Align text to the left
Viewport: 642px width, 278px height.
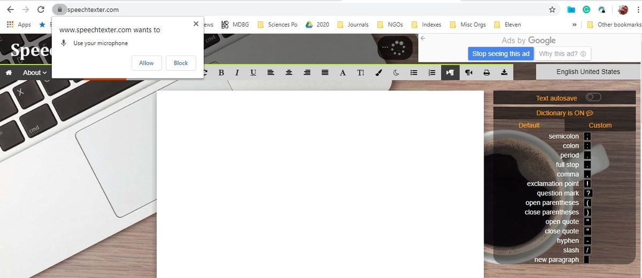click(271, 73)
